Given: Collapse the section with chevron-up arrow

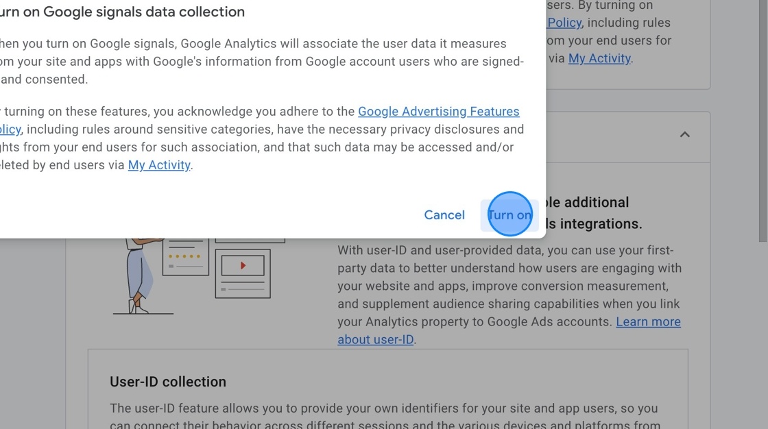Looking at the screenshot, I should tap(685, 134).
